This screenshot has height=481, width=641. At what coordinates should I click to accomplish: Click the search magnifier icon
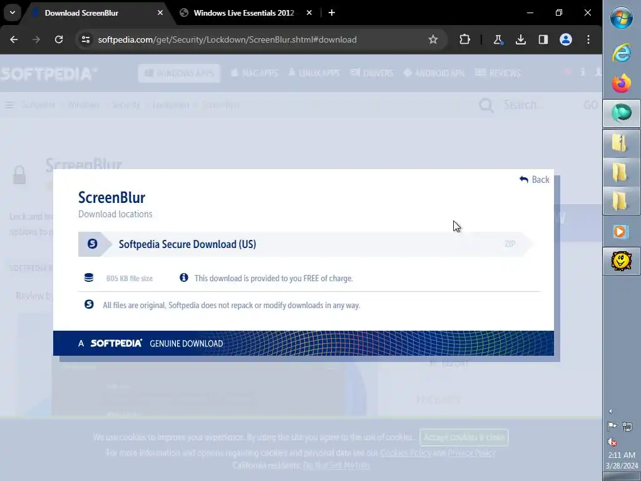[x=486, y=105]
